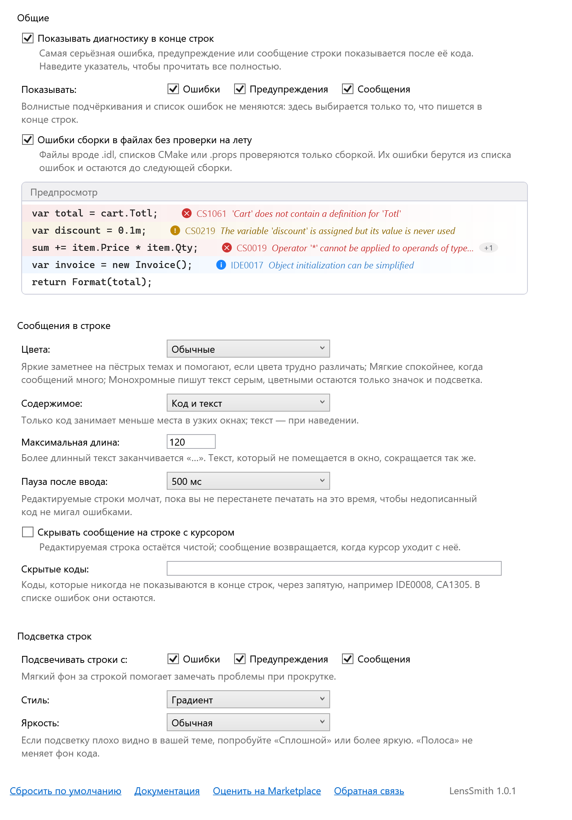The image size is (572, 820).
Task: Open the Пауза после ввода dropdown
Action: [x=248, y=481]
